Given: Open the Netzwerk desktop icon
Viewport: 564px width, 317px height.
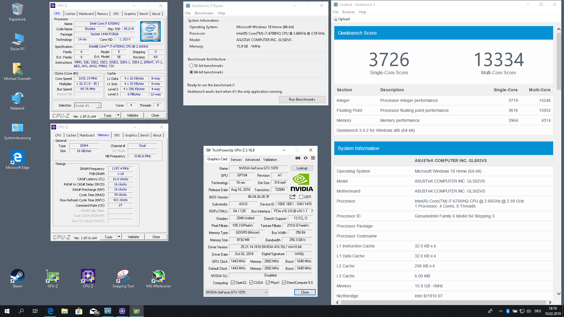Looking at the screenshot, I should click(x=17, y=101).
